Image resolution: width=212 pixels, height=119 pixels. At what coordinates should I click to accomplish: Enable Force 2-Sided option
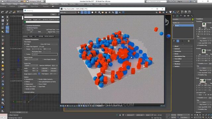pos(38,84)
